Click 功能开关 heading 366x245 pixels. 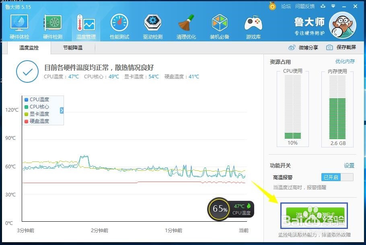click(x=280, y=165)
